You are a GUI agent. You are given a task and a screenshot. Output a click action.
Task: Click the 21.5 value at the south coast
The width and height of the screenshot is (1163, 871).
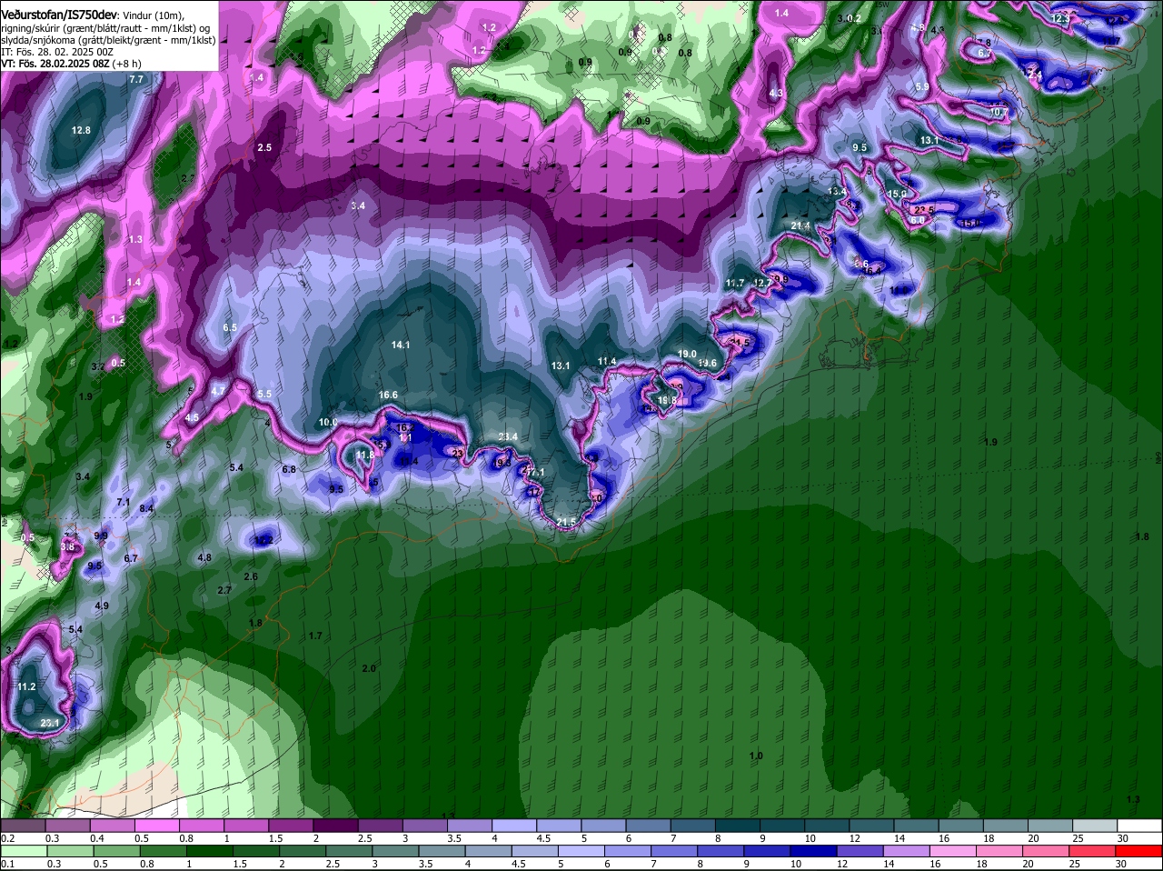pyautogui.click(x=566, y=522)
